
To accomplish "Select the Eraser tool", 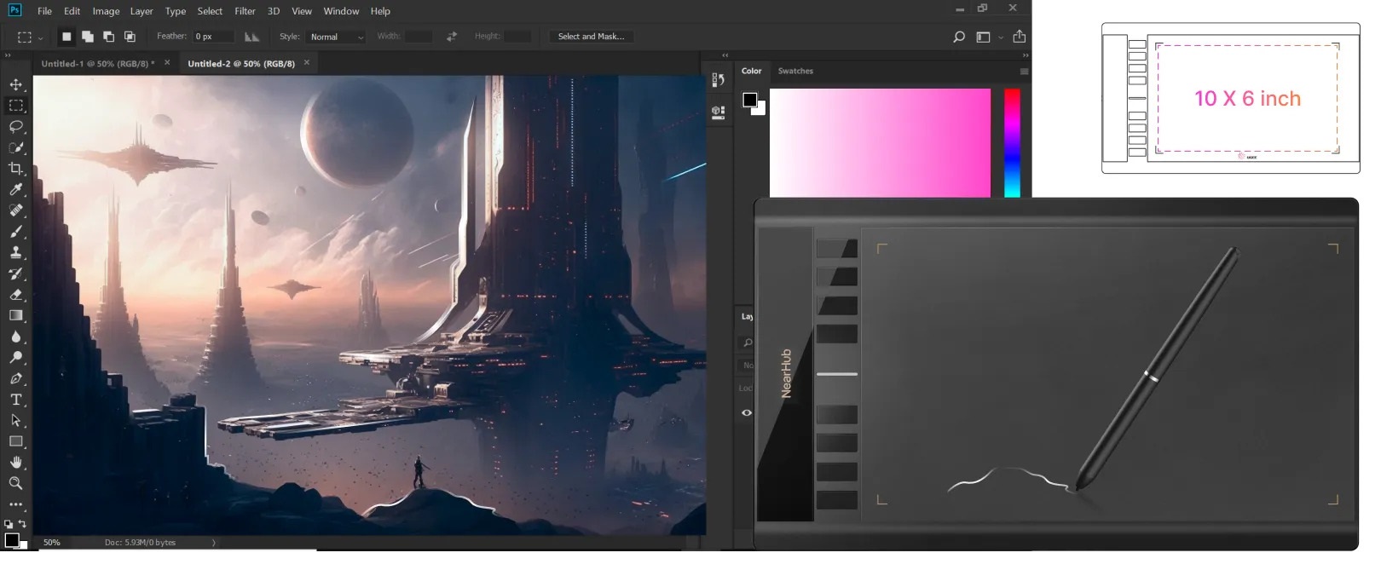I will [15, 295].
